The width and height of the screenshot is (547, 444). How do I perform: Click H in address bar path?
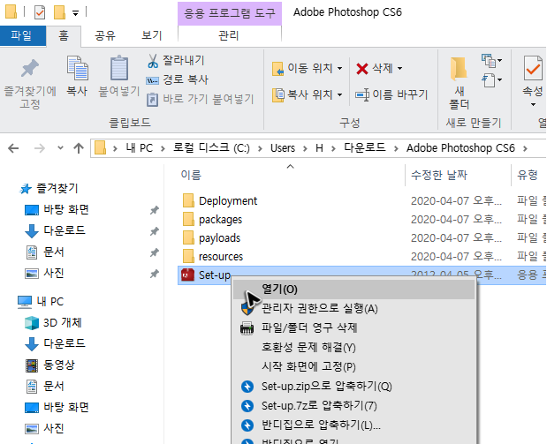pos(319,148)
